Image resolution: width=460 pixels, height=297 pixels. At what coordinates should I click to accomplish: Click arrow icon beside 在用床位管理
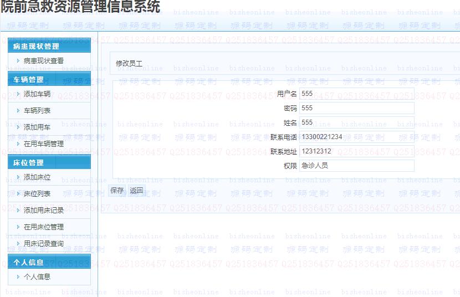click(18, 227)
